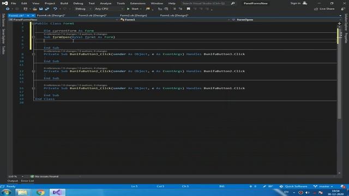The image size is (349, 196).
Task: Open the Tools menu
Action: (121, 3)
